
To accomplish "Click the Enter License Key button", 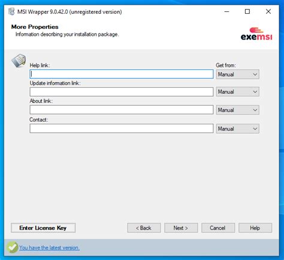I will click(x=43, y=228).
